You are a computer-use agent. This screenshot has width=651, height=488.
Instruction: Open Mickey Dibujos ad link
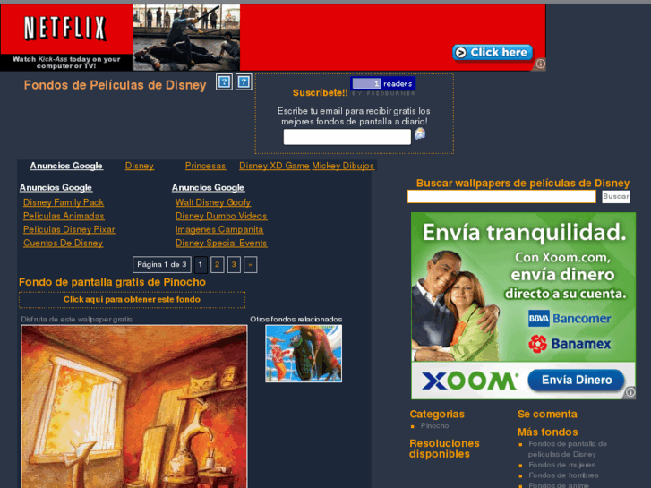pos(343,166)
